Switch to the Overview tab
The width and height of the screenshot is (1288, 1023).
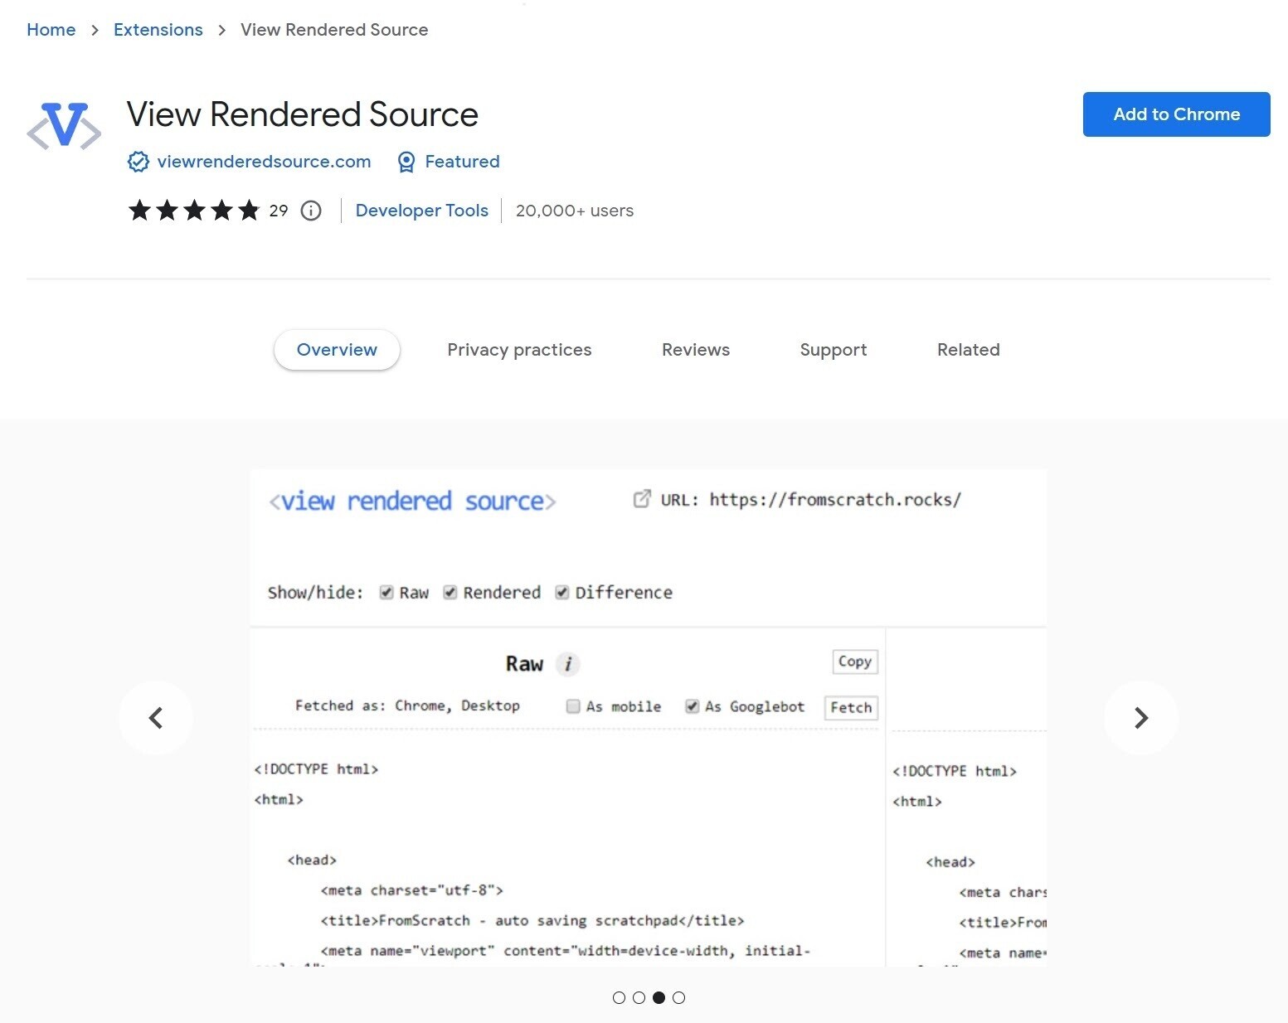337,350
